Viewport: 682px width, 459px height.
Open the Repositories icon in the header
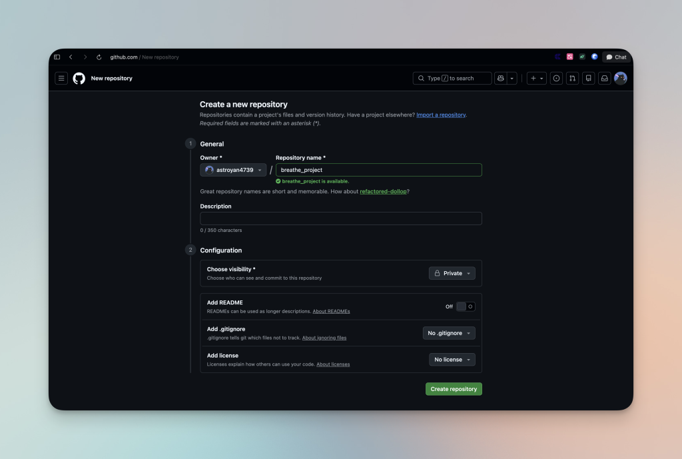coord(589,79)
